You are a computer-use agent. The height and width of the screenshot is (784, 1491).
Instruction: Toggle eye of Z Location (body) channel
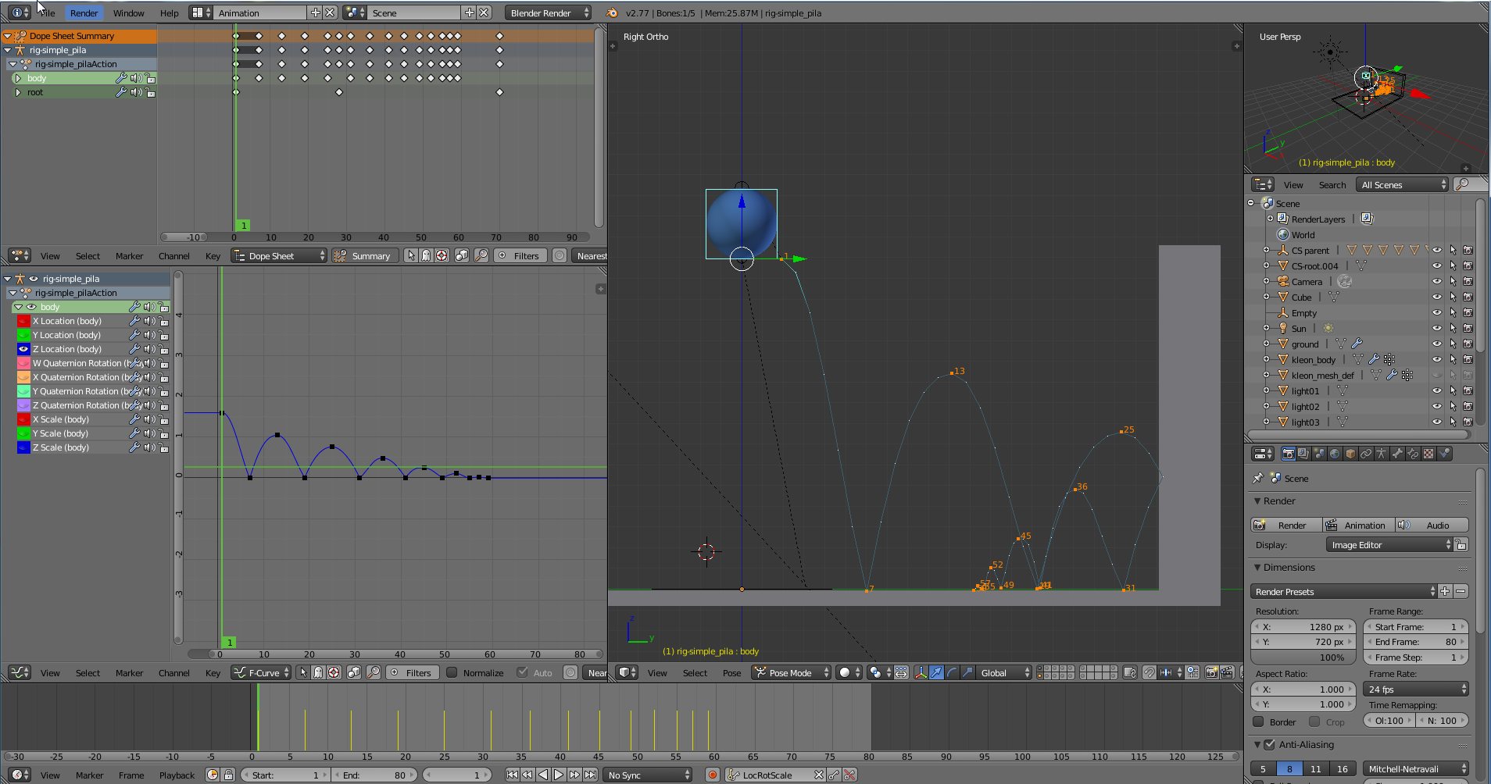point(23,349)
